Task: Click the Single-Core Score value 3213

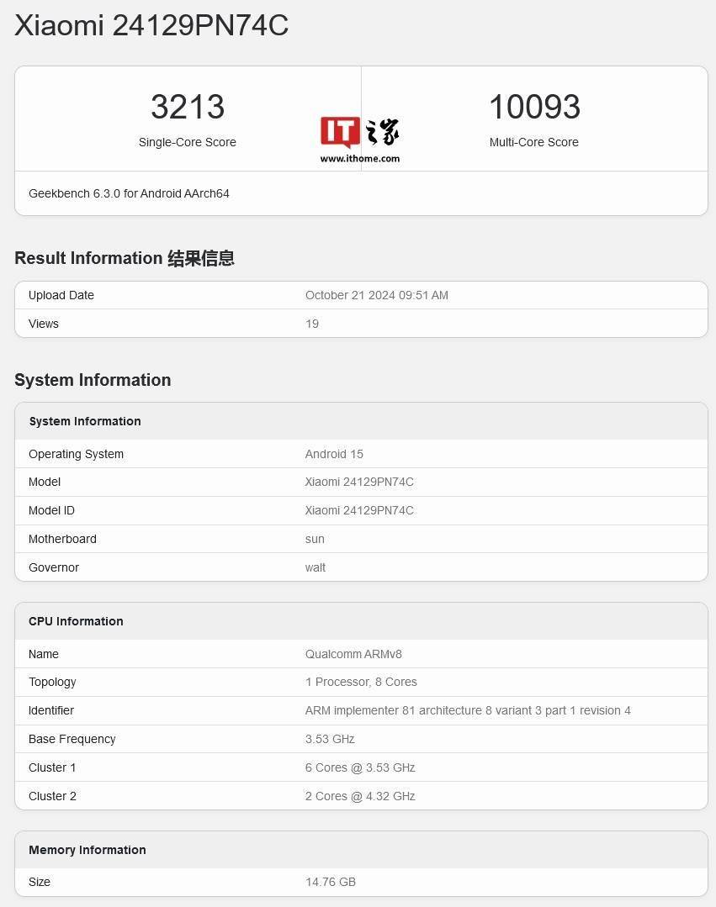Action: (187, 107)
